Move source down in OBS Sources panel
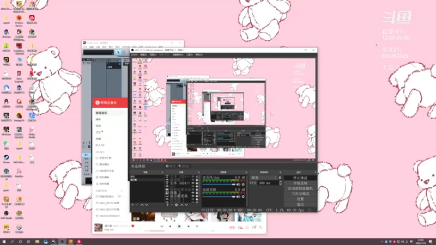Image resolution: width=436 pixels, height=245 pixels. 186,205
